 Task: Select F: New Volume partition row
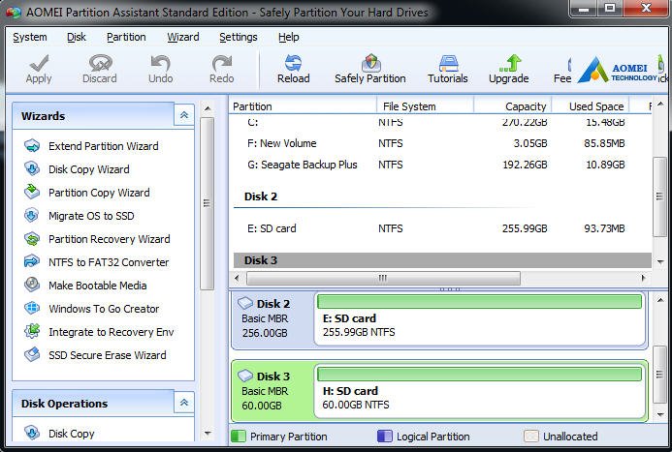[x=441, y=143]
